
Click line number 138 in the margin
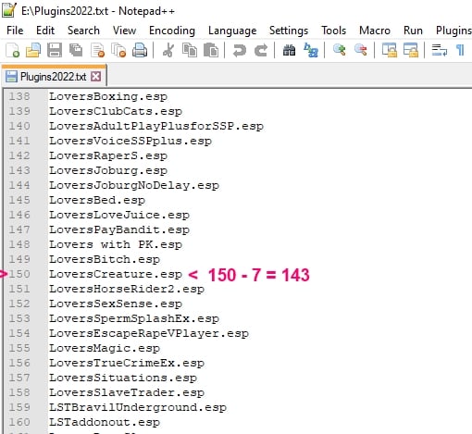click(x=19, y=96)
